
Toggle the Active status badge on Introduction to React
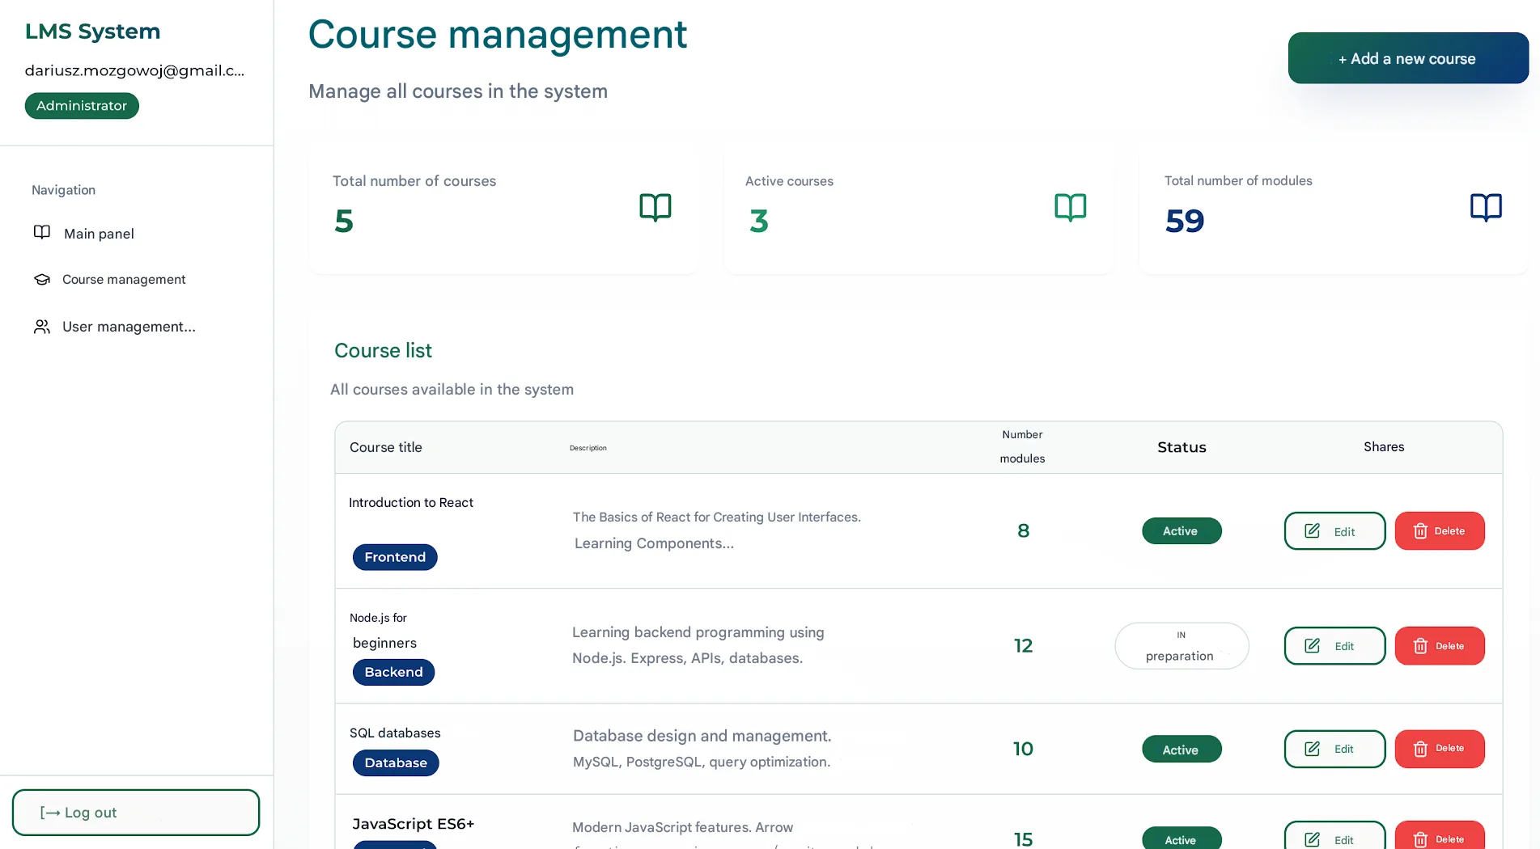coord(1181,530)
